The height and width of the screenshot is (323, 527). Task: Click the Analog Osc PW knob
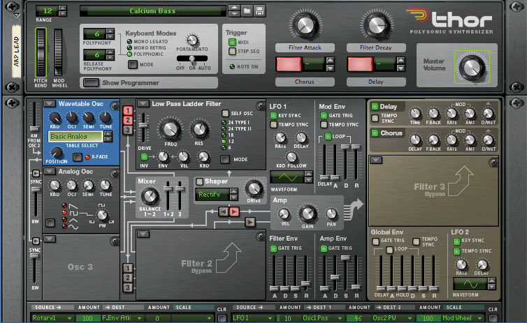tap(102, 216)
